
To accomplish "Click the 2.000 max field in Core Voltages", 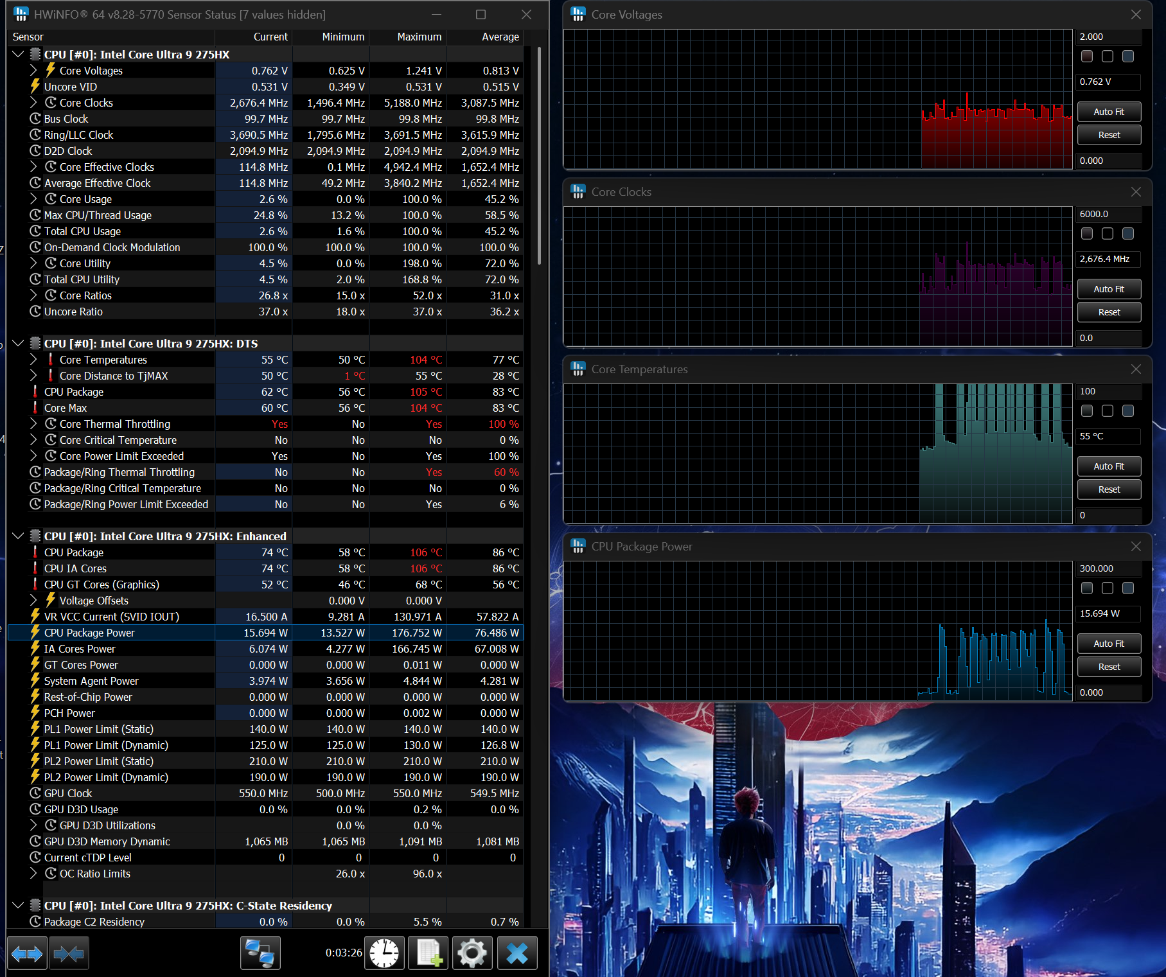I will coord(1108,37).
